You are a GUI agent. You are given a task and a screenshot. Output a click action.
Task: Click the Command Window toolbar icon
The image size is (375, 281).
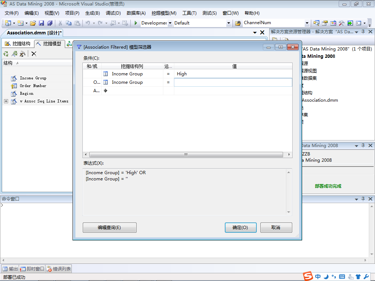[359, 23]
